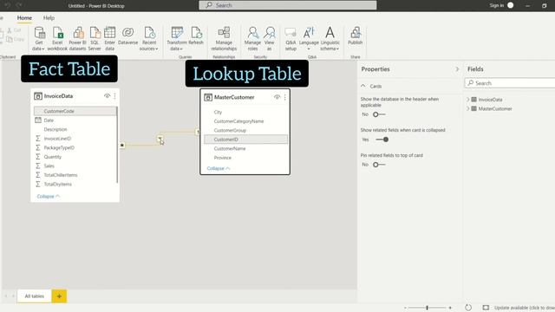Open the Enter data tool
Viewport: 555px width, 312px height.
110,38
